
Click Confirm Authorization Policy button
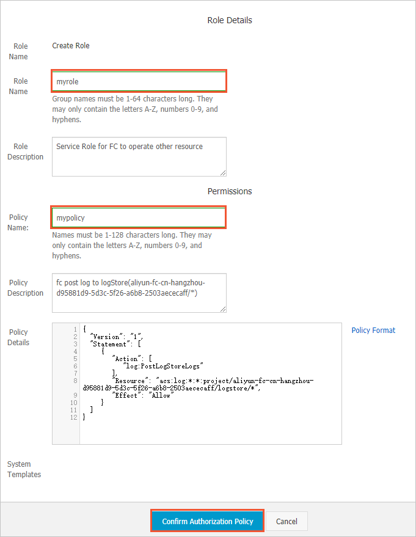pyautogui.click(x=207, y=521)
